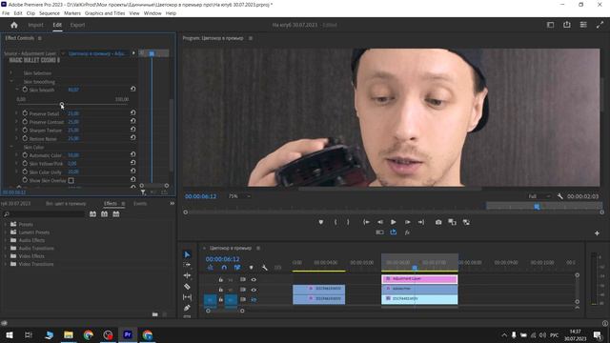
Task: Show hidden panel tabs via double chevron
Action: tap(172, 203)
